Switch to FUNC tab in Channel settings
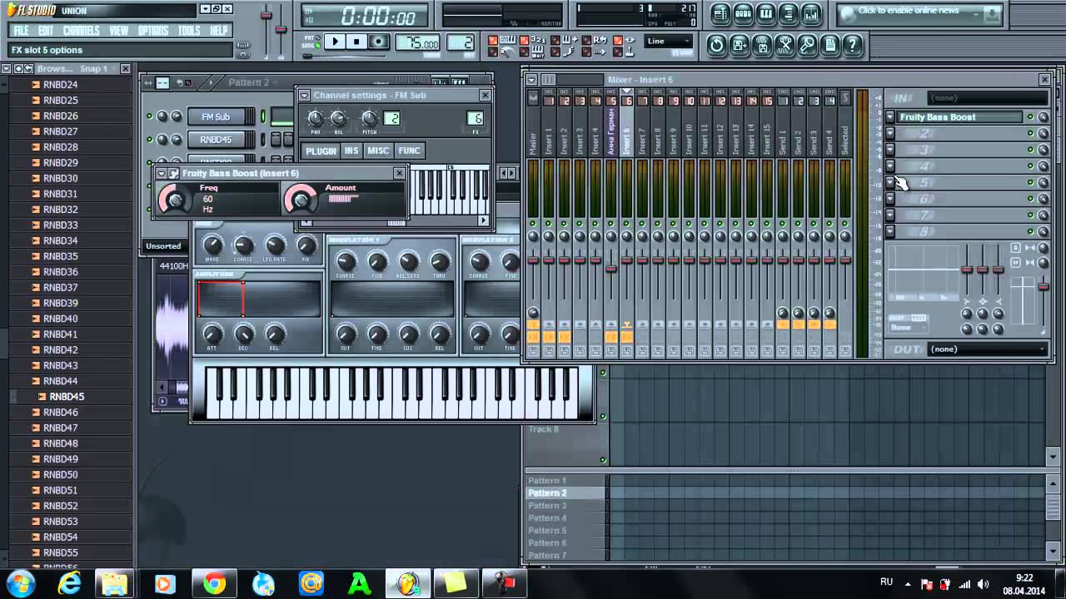Viewport: 1066px width, 599px height. pyautogui.click(x=409, y=151)
